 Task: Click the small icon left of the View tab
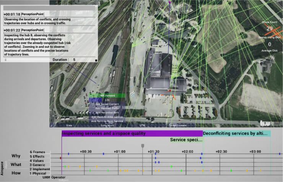coord(52,125)
